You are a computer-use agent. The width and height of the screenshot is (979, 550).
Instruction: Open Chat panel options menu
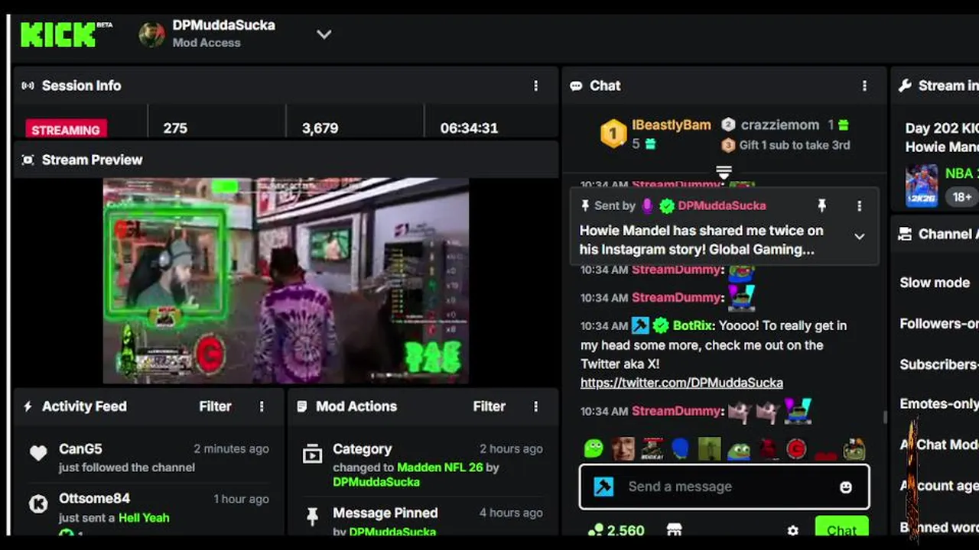[x=864, y=86]
